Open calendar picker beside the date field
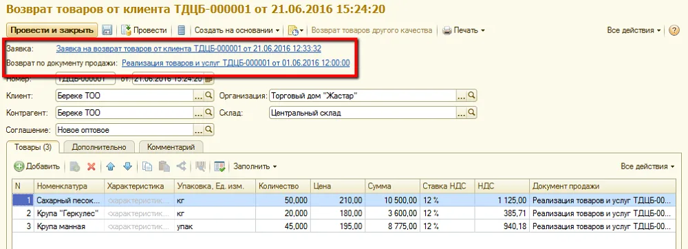 (209, 79)
